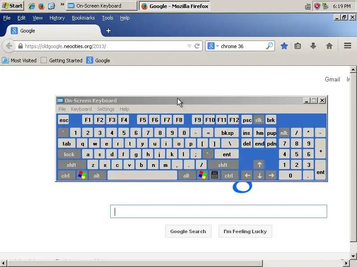Open the Getting Started bookmark

click(62, 61)
